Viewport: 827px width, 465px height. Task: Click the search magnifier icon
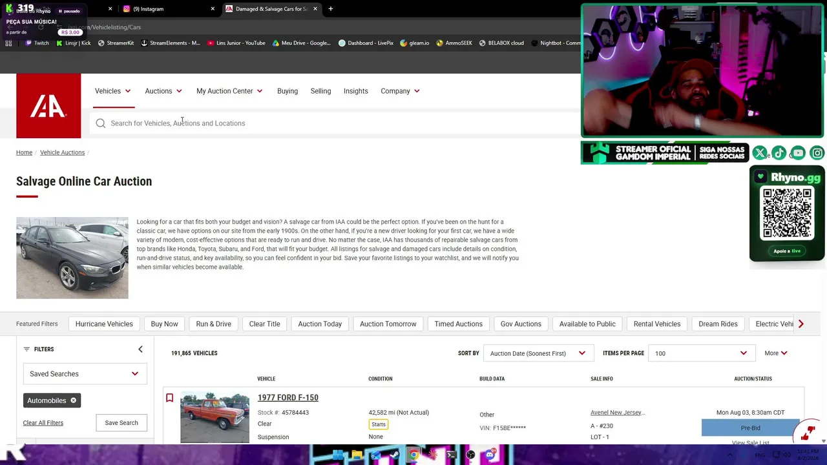[100, 123]
